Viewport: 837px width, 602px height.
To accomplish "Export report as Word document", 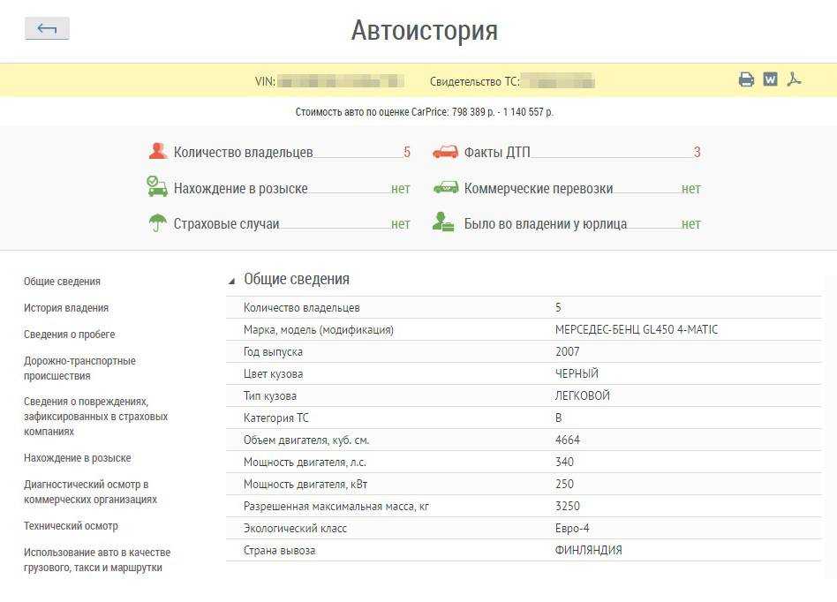I will click(770, 79).
